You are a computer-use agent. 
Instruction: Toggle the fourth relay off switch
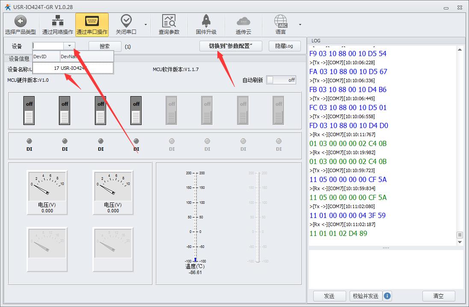(x=136, y=110)
